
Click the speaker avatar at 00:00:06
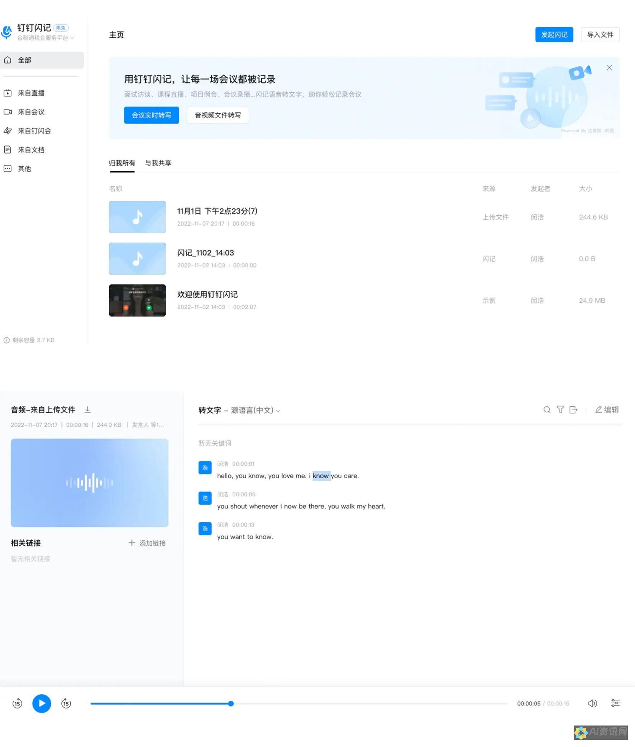tap(205, 498)
